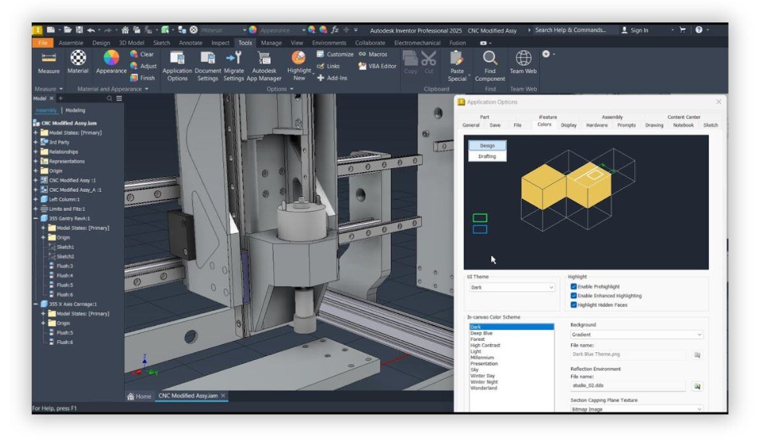This screenshot has height=446, width=765.
Task: Switch to the Display tab in Application Options
Action: (x=569, y=125)
